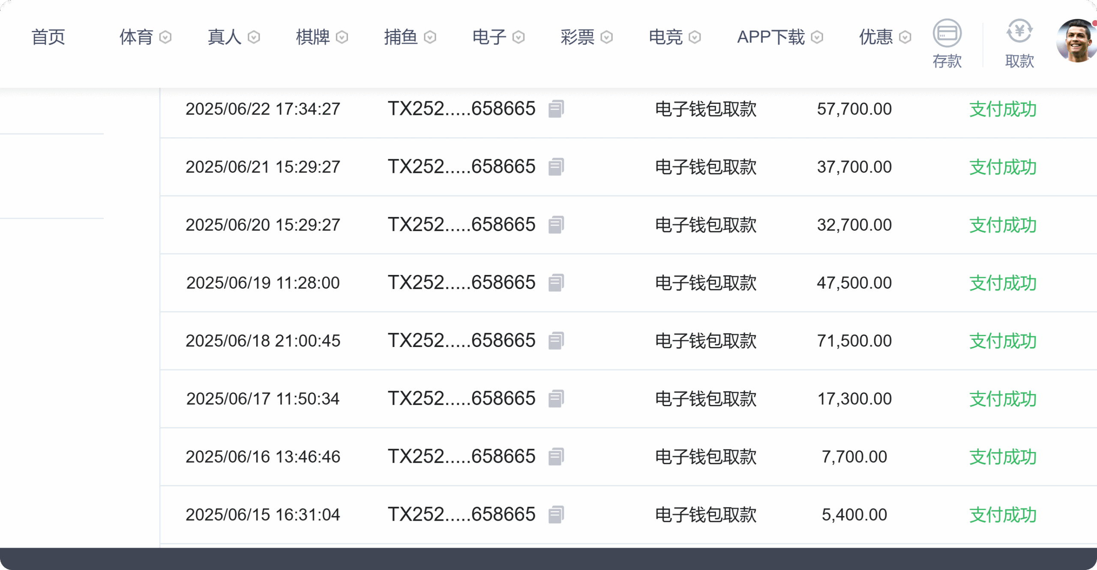
Task: Copy order number of 2025/06/20 row
Action: point(556,225)
